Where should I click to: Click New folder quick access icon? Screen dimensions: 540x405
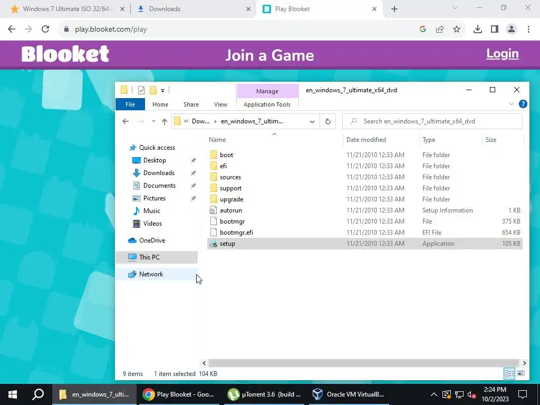(x=153, y=90)
